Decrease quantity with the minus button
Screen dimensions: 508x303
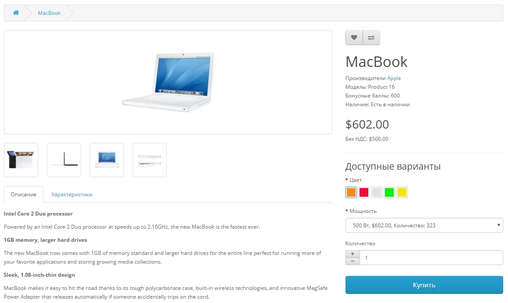coord(353,261)
